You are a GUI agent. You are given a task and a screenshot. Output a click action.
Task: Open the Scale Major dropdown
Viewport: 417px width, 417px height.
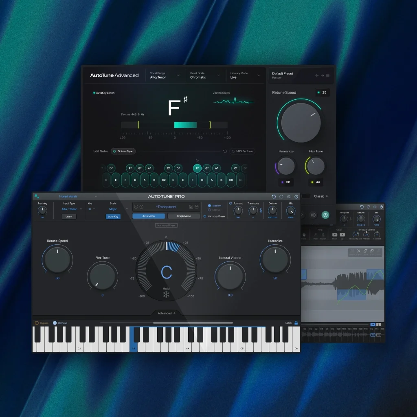[119, 209]
